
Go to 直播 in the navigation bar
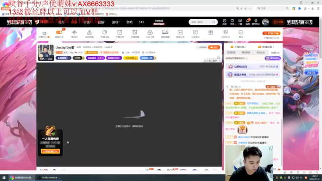(x=74, y=22)
